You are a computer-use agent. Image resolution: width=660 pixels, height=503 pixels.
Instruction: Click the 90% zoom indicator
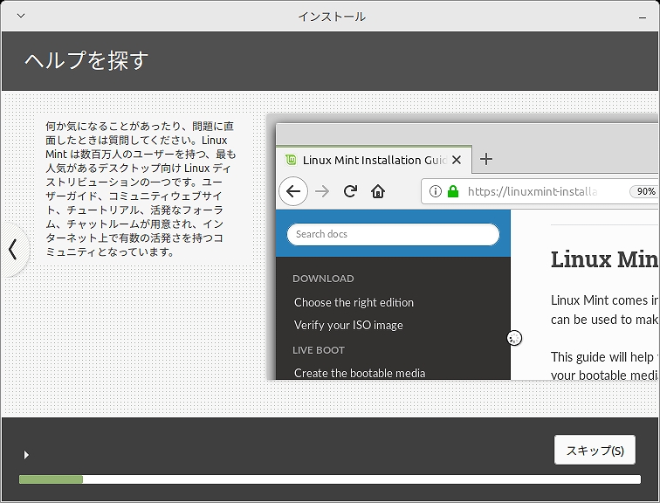point(644,191)
